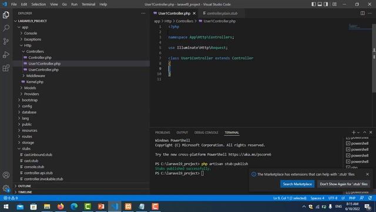The image size is (376, 212).
Task: Open the Search view in activity bar
Action: (x=6, y=28)
